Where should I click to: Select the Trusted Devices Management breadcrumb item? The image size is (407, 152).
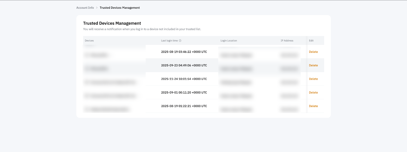coord(120,8)
